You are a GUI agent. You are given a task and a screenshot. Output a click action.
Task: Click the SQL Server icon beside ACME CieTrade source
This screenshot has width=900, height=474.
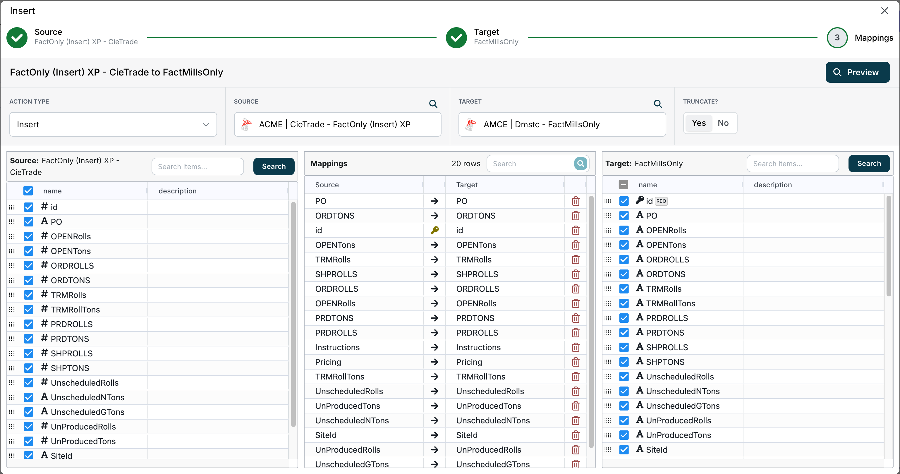pos(247,124)
